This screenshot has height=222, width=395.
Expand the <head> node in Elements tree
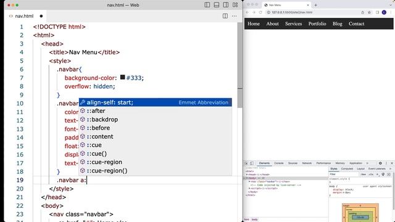pyautogui.click(x=247, y=175)
